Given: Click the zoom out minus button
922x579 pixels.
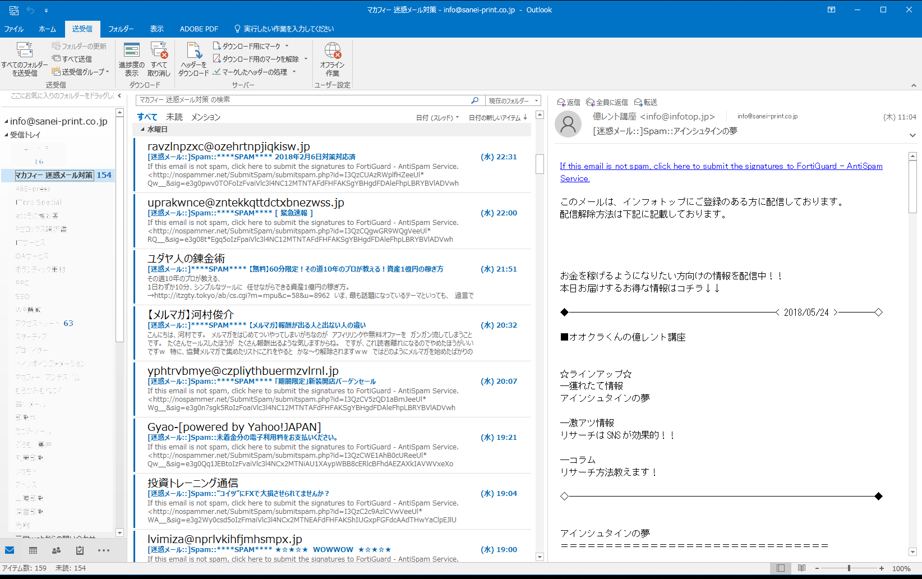Looking at the screenshot, I should point(817,568).
